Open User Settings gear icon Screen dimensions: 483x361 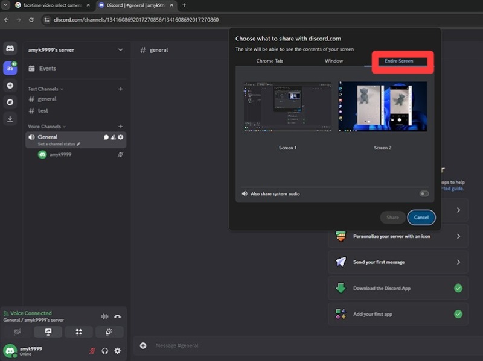pyautogui.click(x=118, y=350)
